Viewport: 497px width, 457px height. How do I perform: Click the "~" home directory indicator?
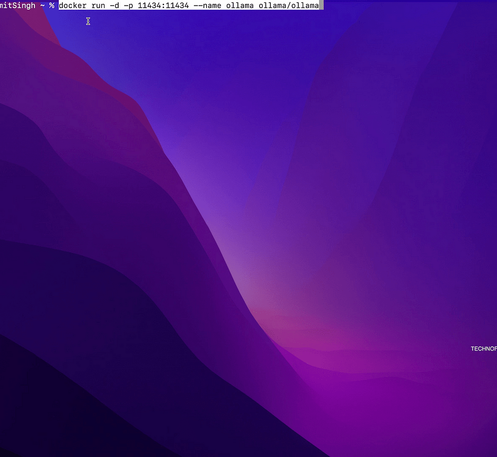43,6
